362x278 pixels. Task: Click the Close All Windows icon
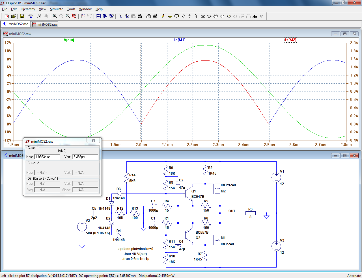point(111,16)
